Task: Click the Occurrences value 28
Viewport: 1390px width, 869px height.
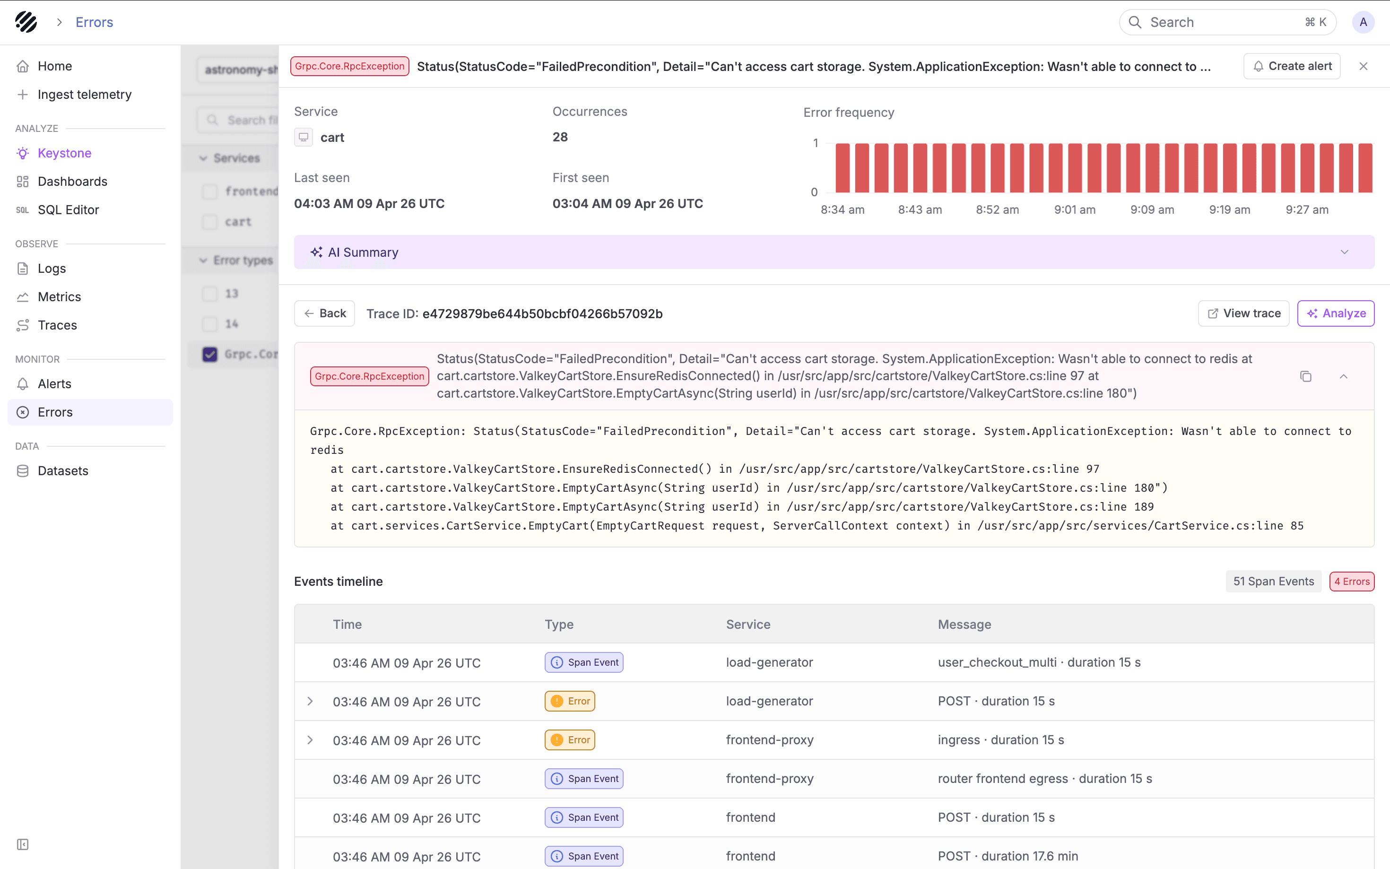Action: pos(560,137)
